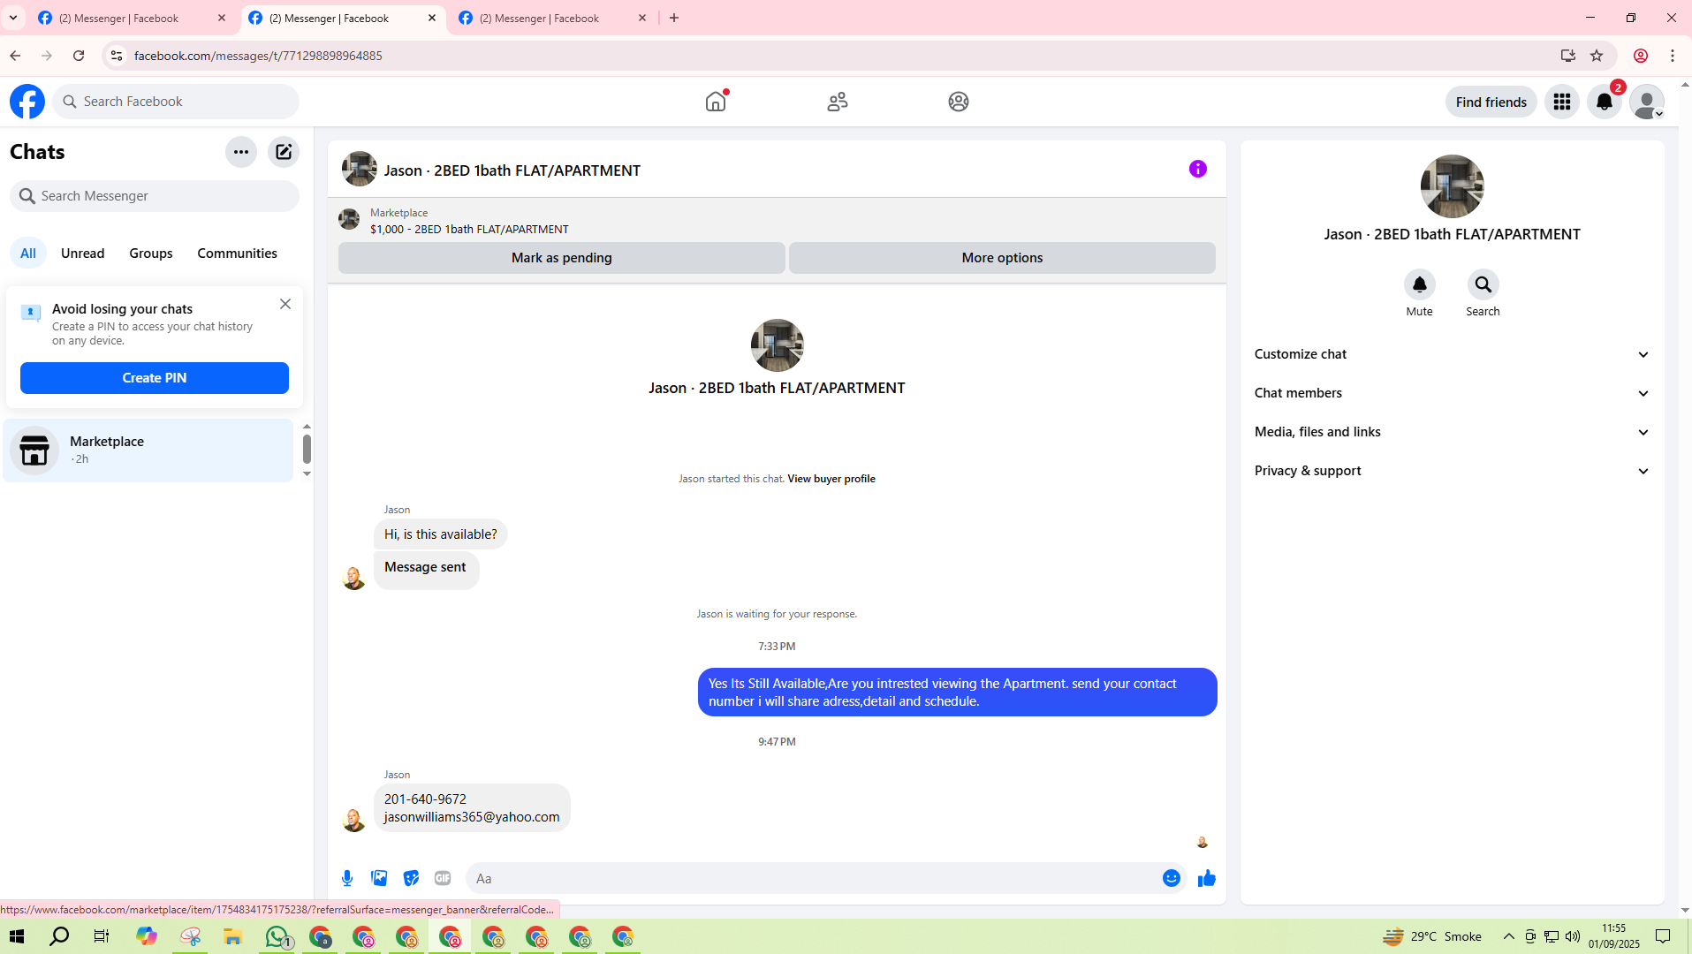Open chat options three-dots menu
The width and height of the screenshot is (1692, 954).
pos(241,152)
